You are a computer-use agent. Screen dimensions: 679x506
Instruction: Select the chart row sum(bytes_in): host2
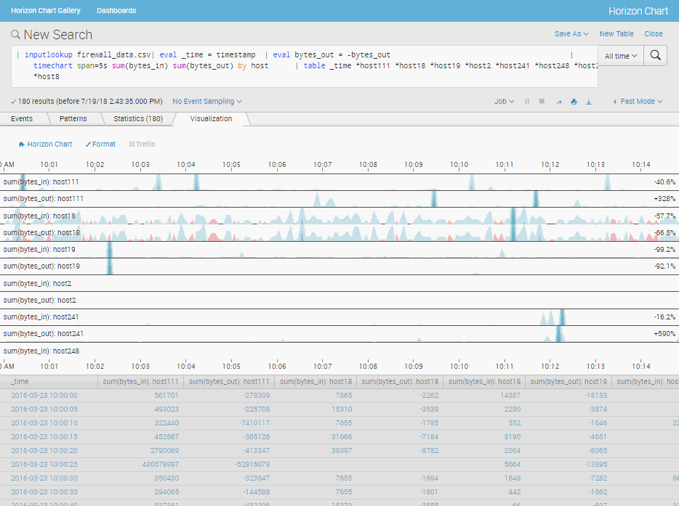coord(339,283)
